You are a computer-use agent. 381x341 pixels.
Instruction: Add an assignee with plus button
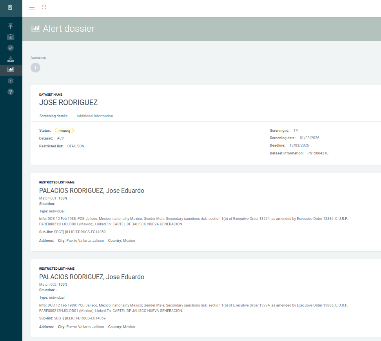tap(36, 67)
